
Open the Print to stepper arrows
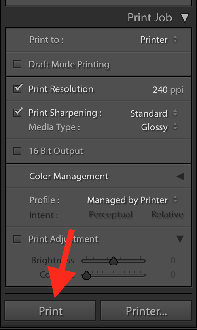[x=175, y=39]
